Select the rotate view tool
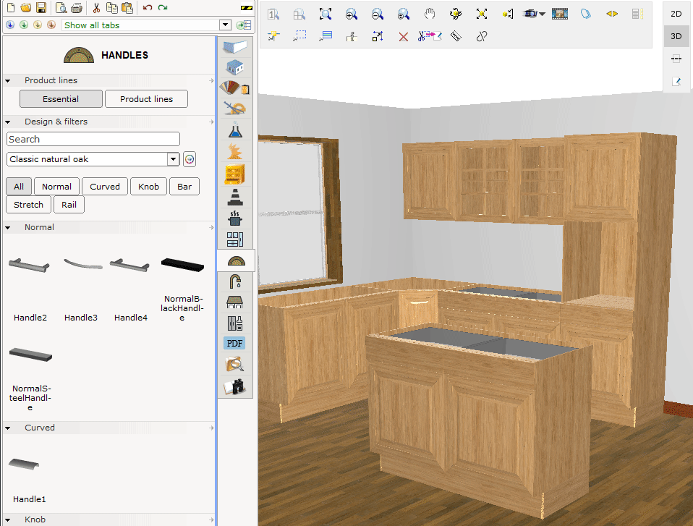The image size is (693, 526). [x=456, y=14]
